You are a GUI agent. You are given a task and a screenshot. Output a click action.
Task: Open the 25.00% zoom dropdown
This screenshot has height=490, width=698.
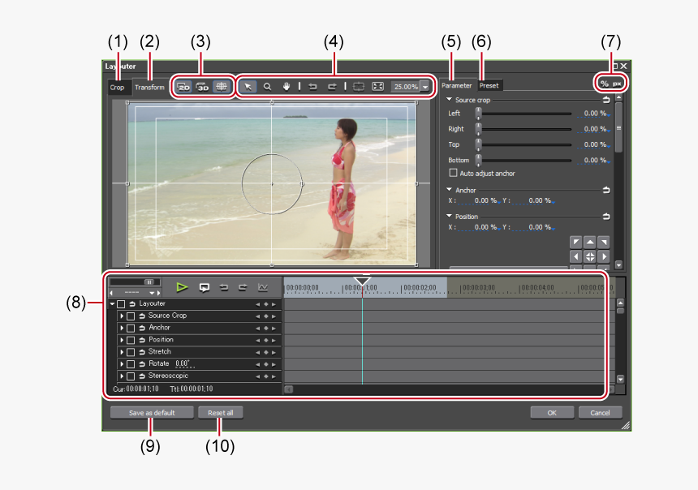click(x=425, y=87)
